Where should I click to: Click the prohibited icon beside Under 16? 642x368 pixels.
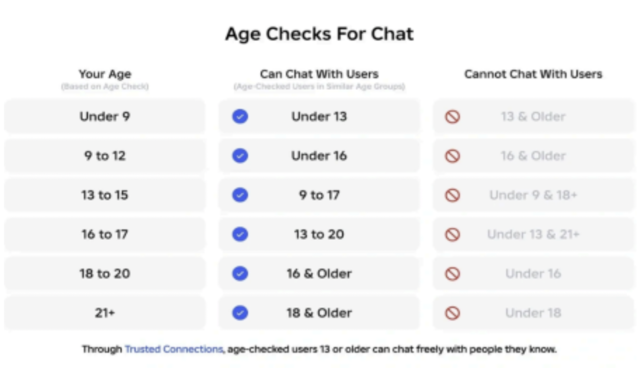point(452,273)
